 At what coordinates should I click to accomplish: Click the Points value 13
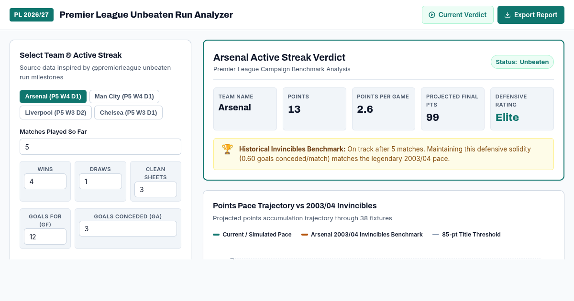pyautogui.click(x=294, y=109)
